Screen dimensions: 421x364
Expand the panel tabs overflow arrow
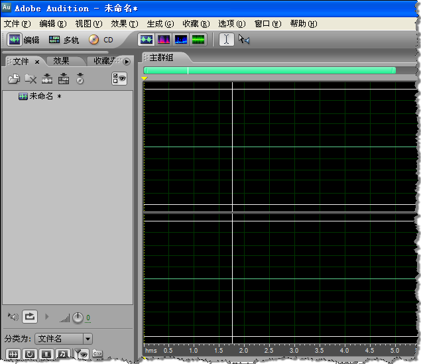pyautogui.click(x=127, y=61)
